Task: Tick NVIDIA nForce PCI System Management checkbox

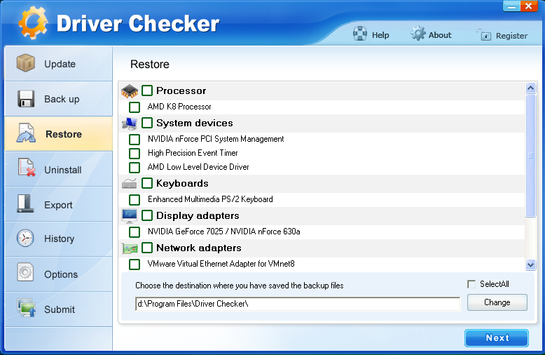Action: pyautogui.click(x=134, y=140)
